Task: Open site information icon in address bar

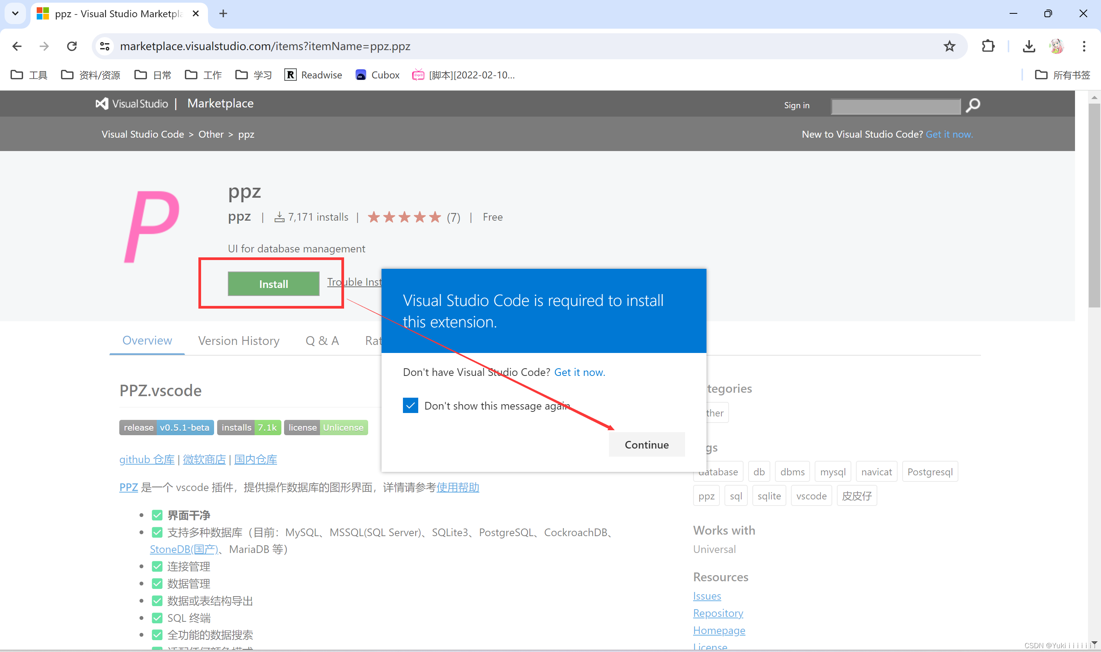Action: [x=104, y=46]
